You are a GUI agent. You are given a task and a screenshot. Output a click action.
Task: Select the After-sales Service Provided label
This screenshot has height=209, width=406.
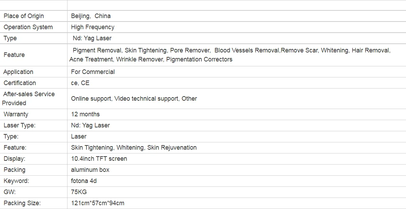(28, 99)
